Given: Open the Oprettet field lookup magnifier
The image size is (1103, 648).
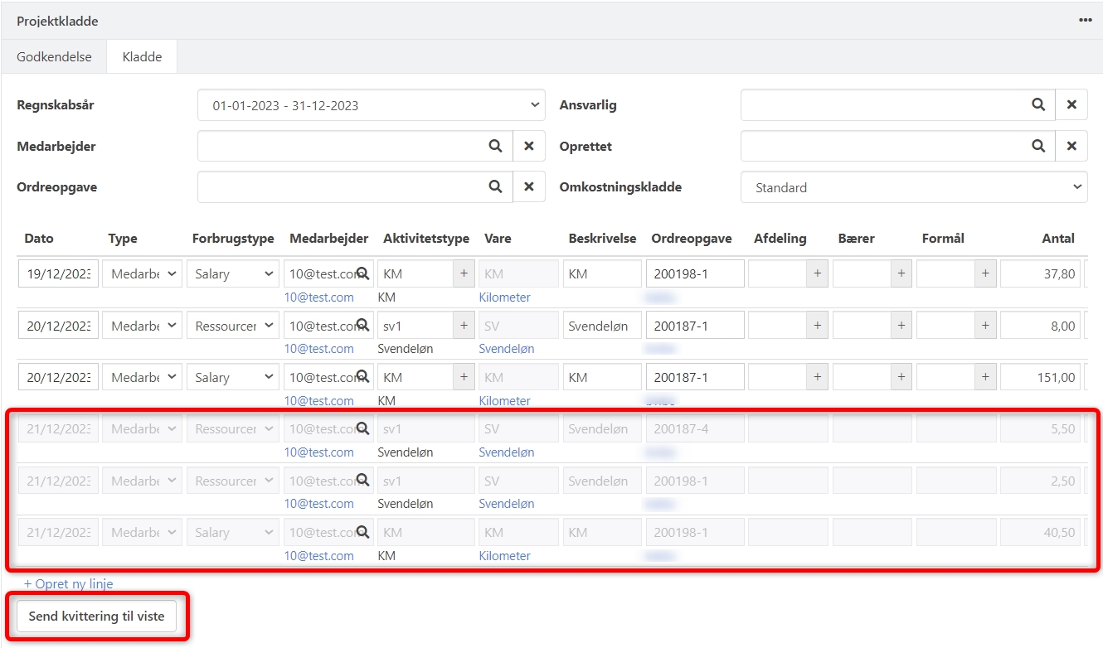Looking at the screenshot, I should pos(1038,146).
